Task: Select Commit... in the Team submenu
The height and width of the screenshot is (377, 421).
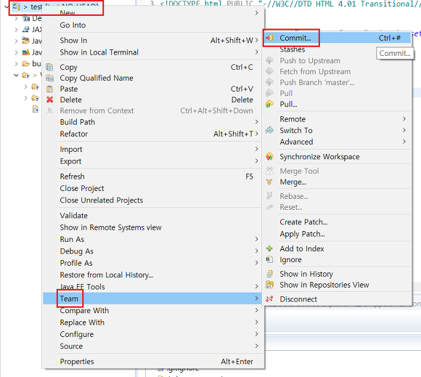Action: [x=337, y=38]
